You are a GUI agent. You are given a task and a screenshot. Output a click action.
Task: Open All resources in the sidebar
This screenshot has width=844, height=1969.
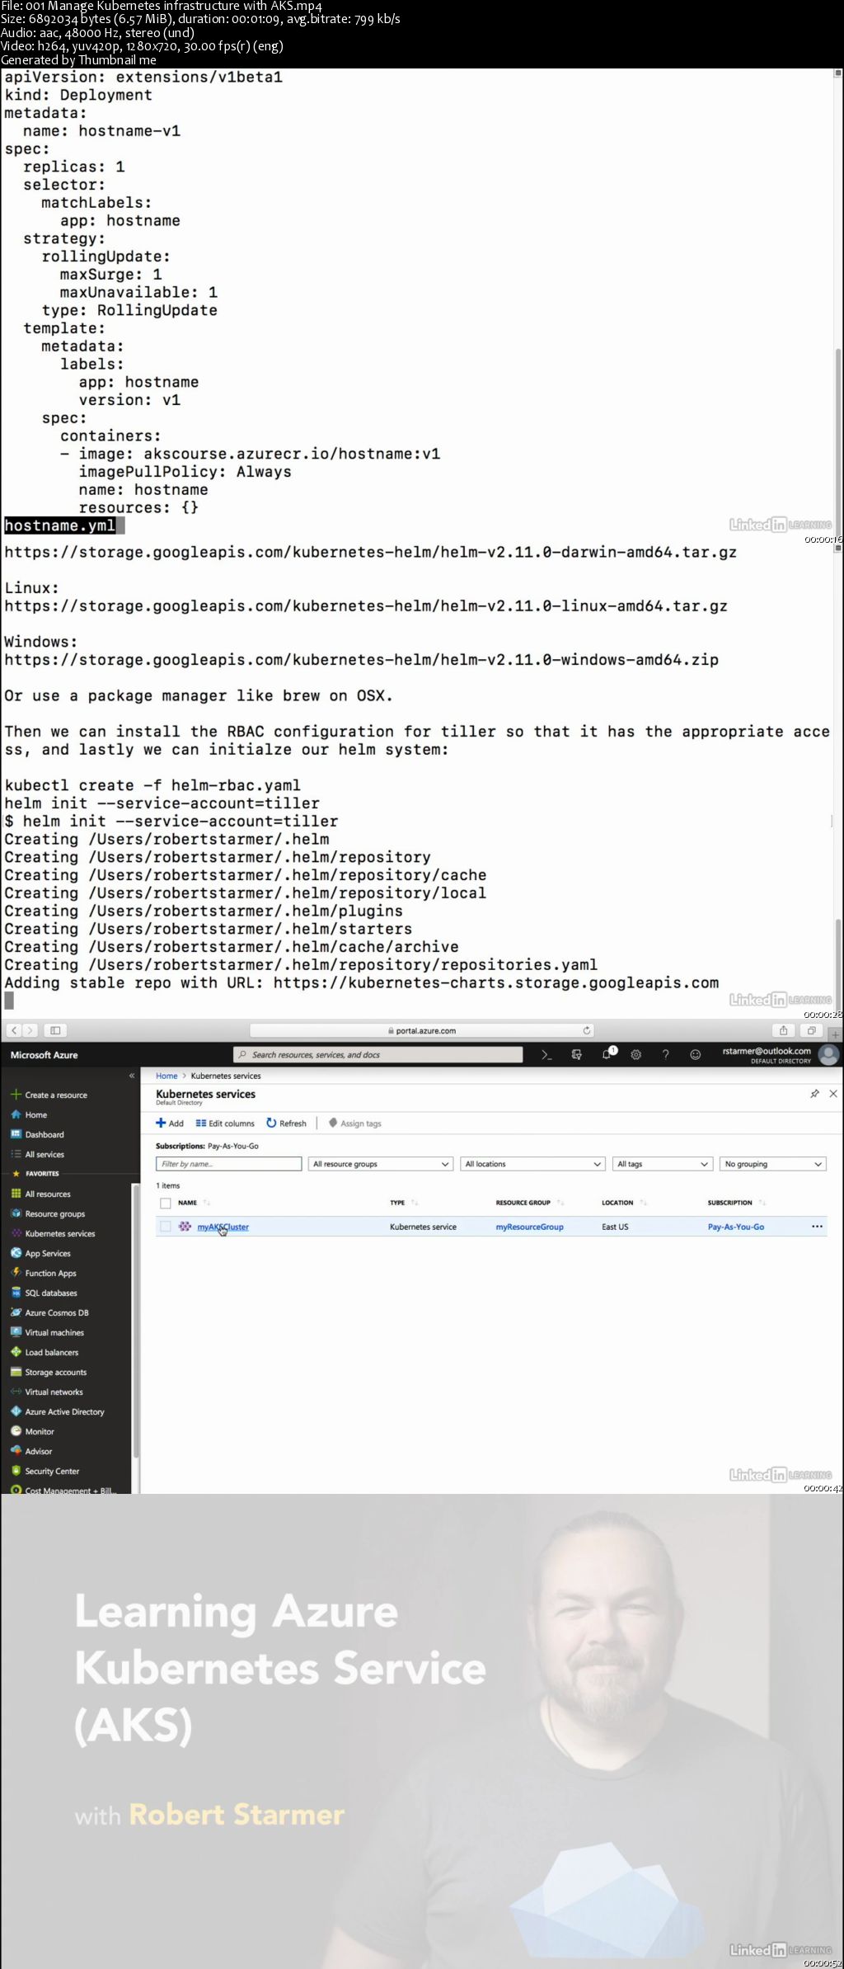click(x=48, y=1194)
